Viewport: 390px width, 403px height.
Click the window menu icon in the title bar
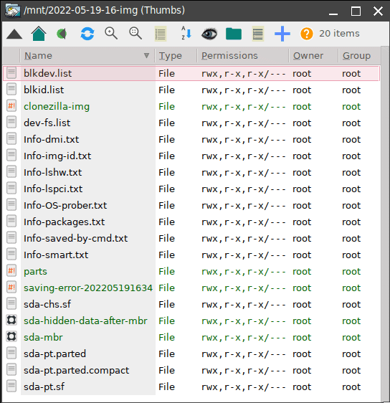click(12, 11)
